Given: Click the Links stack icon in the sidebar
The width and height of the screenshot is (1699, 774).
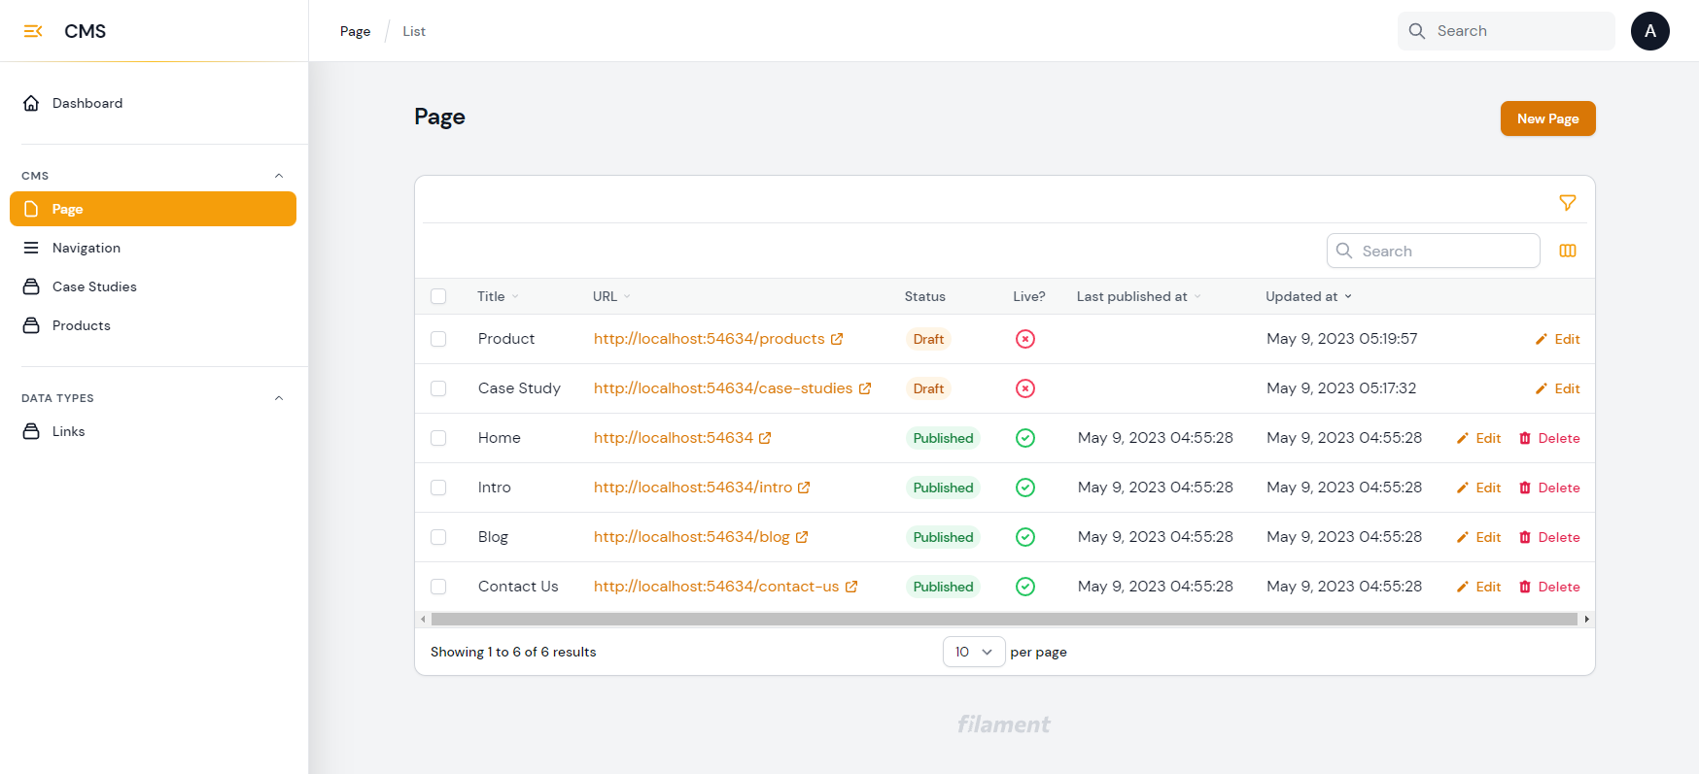Looking at the screenshot, I should [x=31, y=431].
